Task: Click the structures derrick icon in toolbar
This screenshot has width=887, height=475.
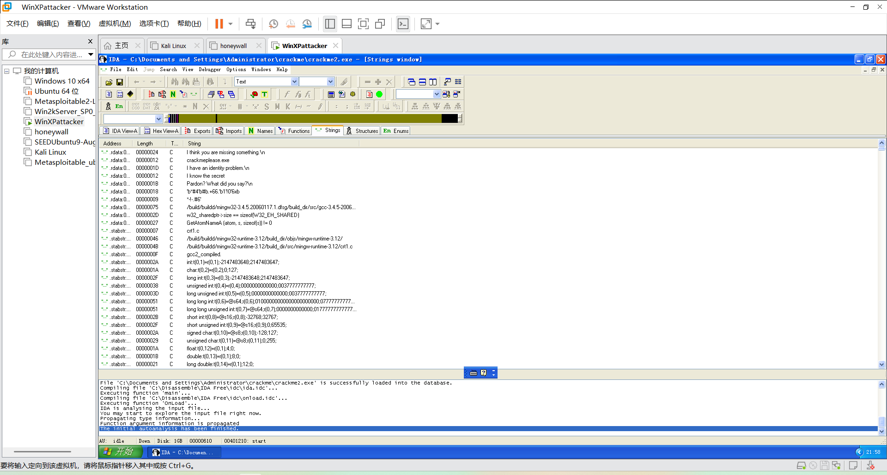Action: pyautogui.click(x=109, y=106)
